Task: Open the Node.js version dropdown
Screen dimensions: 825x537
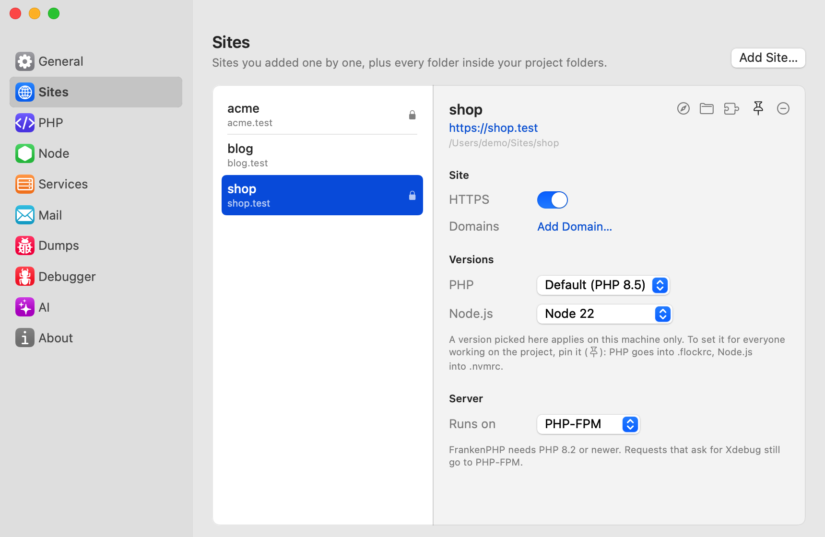Action: pos(604,314)
